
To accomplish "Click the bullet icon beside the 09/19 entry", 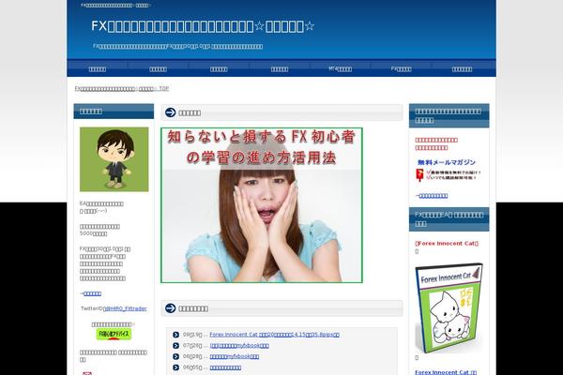I will [x=176, y=335].
